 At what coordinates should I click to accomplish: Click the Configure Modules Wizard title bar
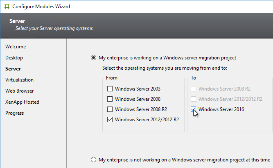pyautogui.click(x=137, y=7)
